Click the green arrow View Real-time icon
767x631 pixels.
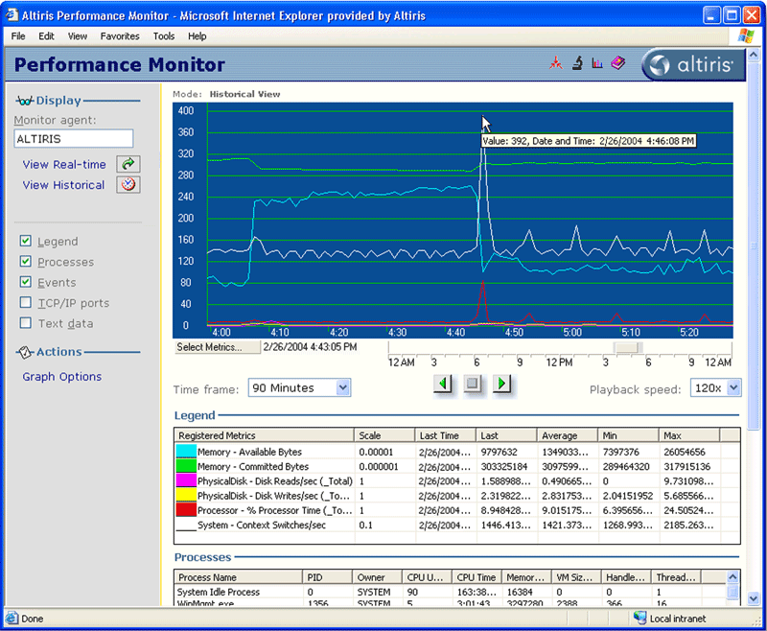[128, 164]
